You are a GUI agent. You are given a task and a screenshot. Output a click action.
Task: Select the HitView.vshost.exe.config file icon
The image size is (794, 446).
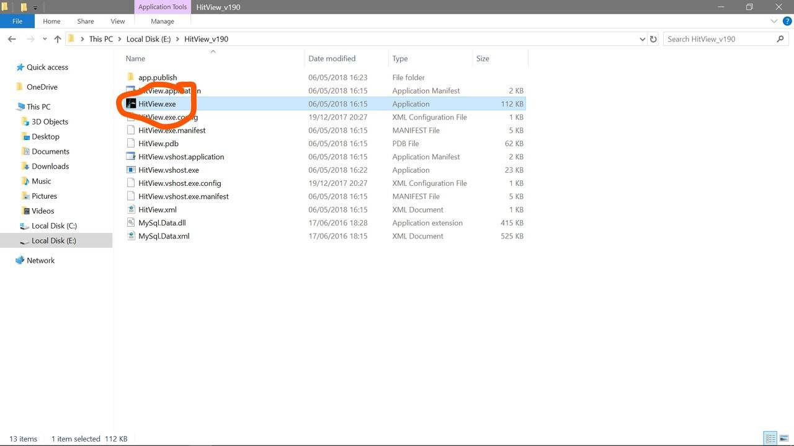(x=130, y=183)
